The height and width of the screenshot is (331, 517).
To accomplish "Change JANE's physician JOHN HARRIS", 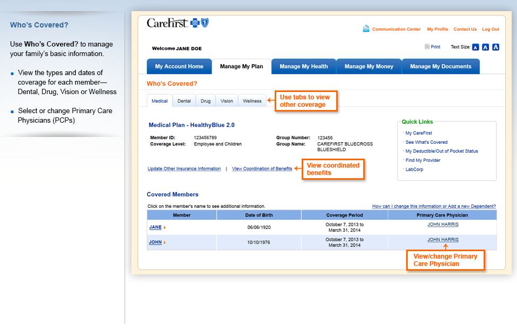I will click(443, 224).
